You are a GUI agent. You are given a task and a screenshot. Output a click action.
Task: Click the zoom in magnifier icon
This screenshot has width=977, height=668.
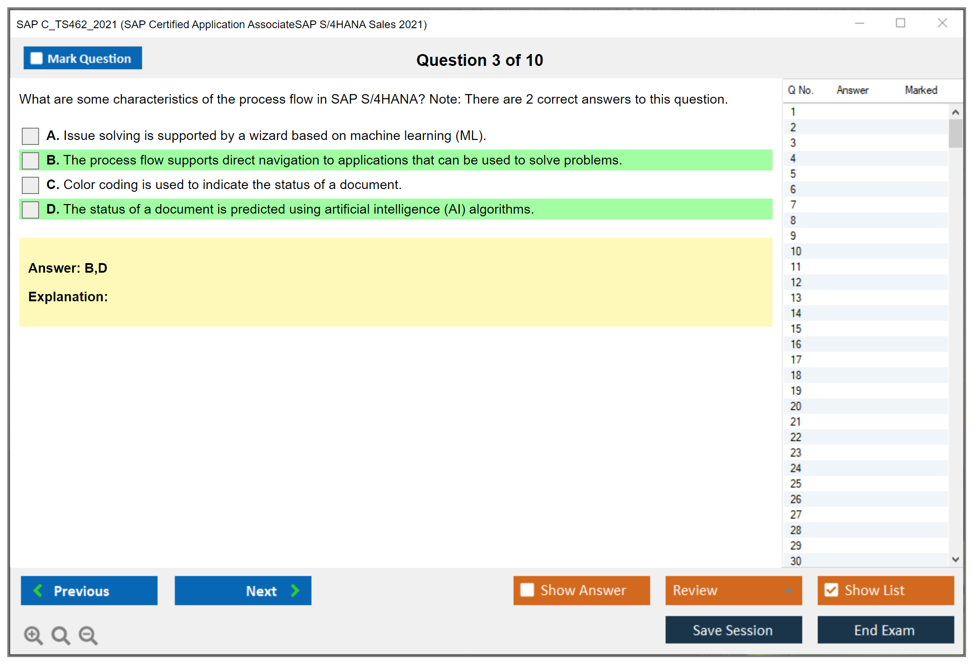(x=33, y=635)
